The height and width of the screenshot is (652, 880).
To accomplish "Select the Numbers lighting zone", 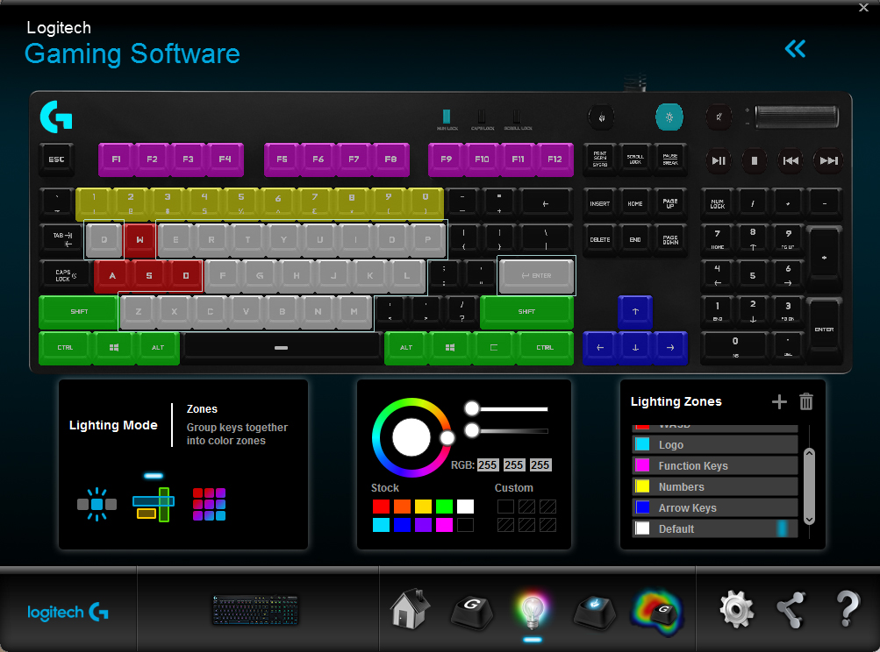I will 715,486.
